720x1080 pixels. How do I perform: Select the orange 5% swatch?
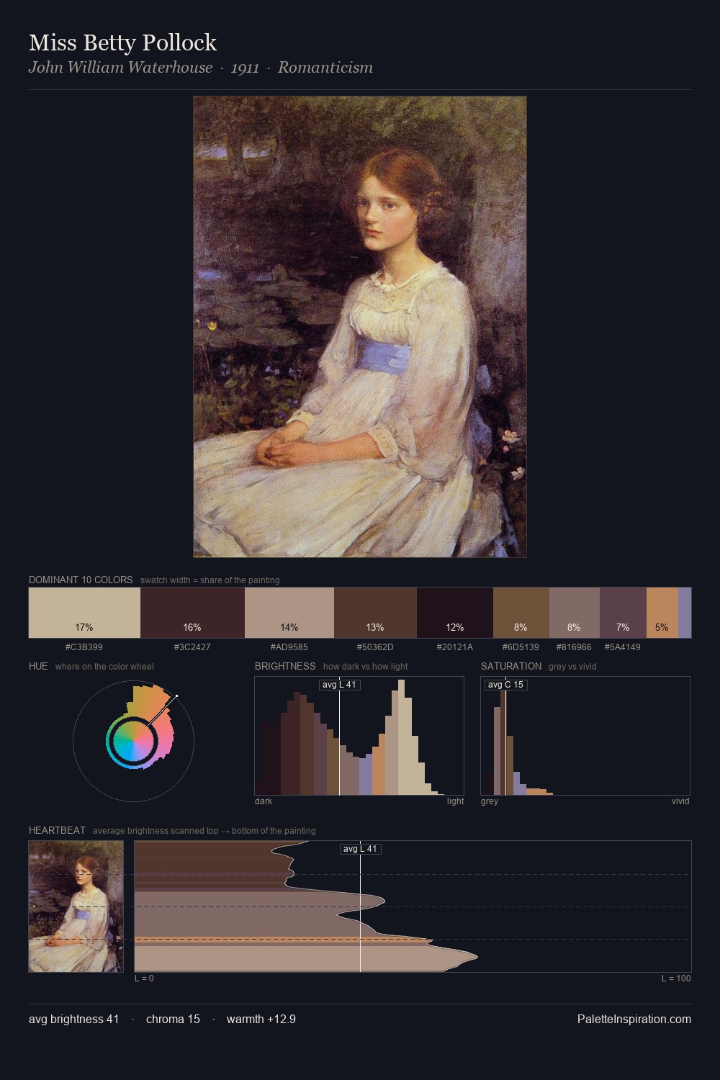[x=662, y=613]
